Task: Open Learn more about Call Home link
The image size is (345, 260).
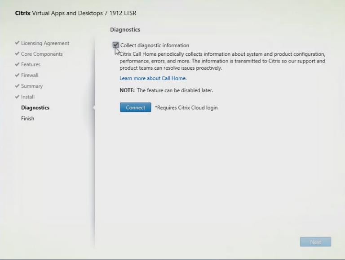Action: (x=153, y=78)
